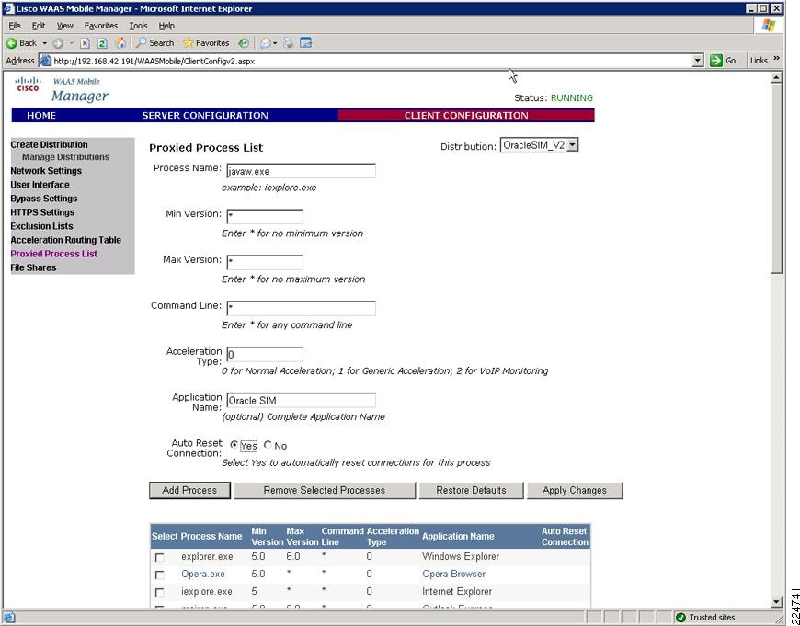Image resolution: width=800 pixels, height=626 pixels.
Task: Go to browser Home icon
Action: (120, 43)
